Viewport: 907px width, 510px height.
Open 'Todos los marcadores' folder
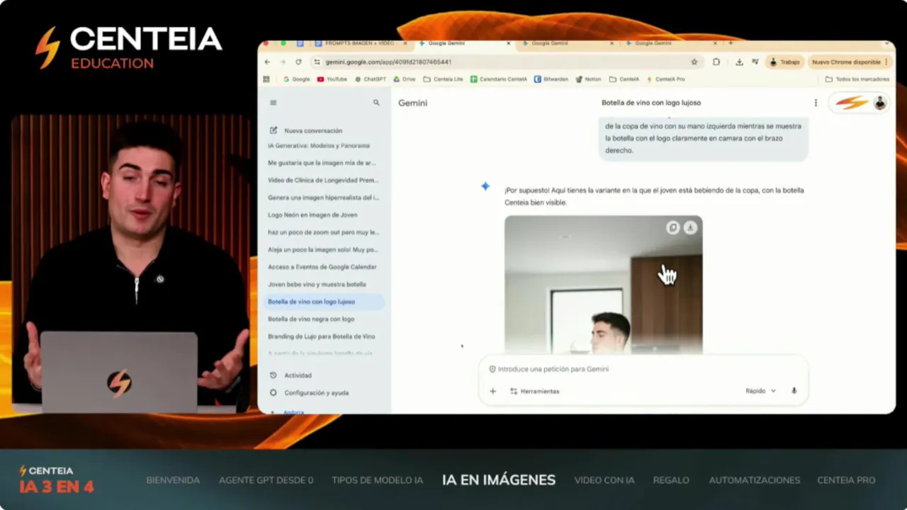point(857,79)
